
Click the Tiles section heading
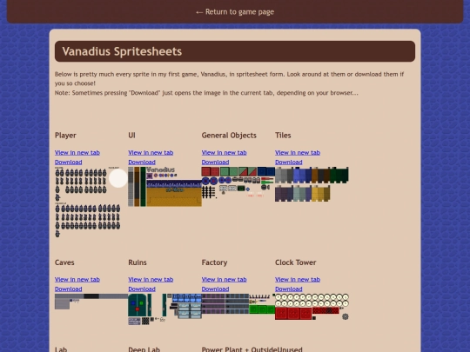click(283, 136)
